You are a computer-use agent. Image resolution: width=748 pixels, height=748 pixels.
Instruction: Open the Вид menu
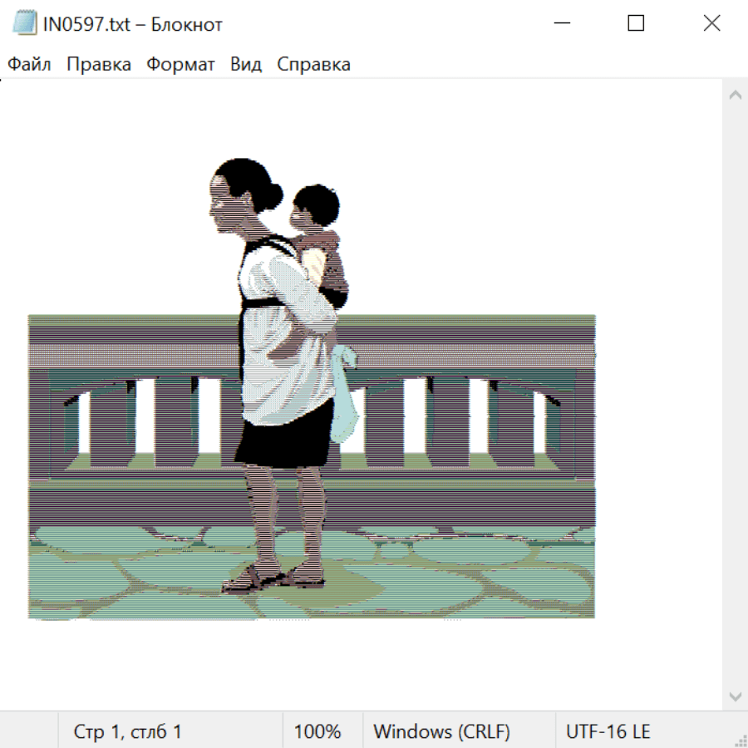[x=245, y=65]
